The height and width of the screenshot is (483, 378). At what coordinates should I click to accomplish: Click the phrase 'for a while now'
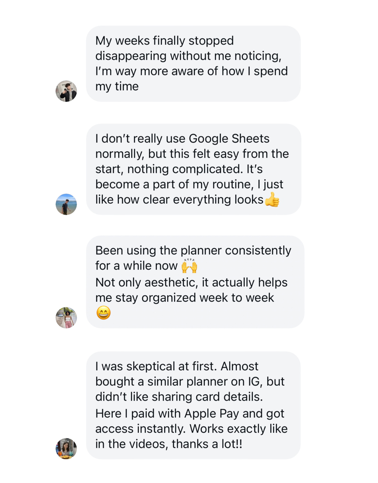click(136, 266)
